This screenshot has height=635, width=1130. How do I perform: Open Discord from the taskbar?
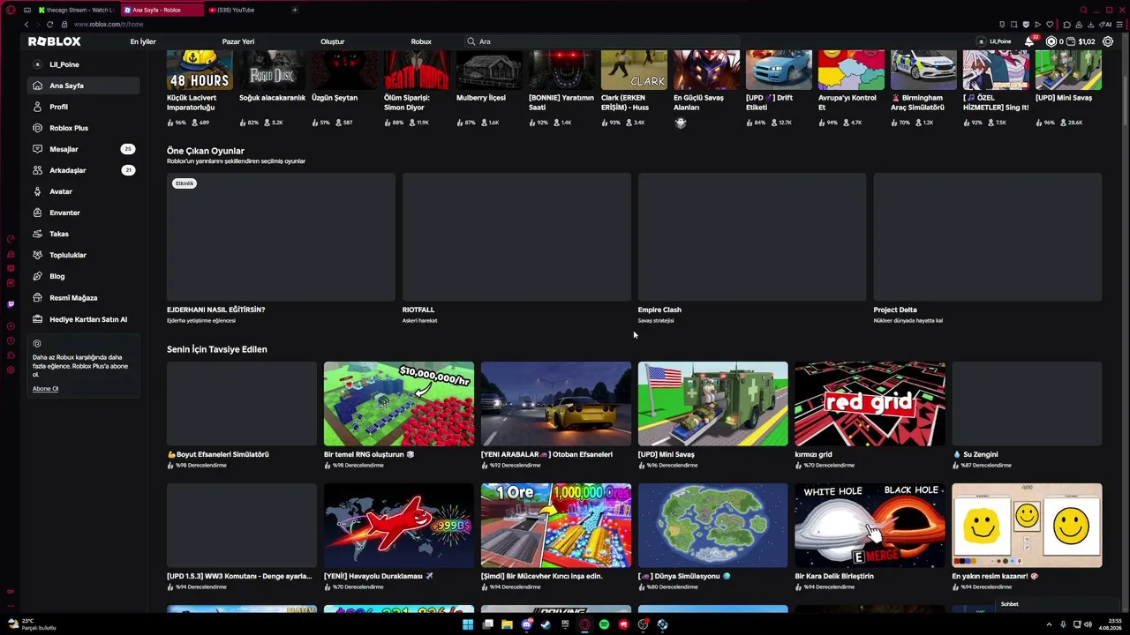(x=526, y=624)
